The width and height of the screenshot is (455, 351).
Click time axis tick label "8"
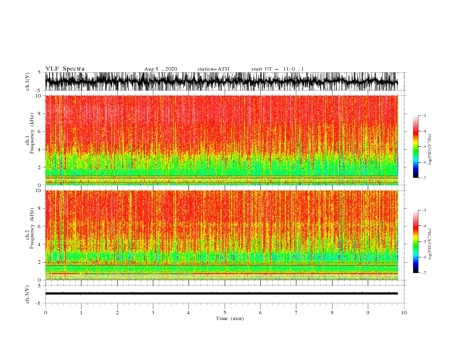pos(332,313)
